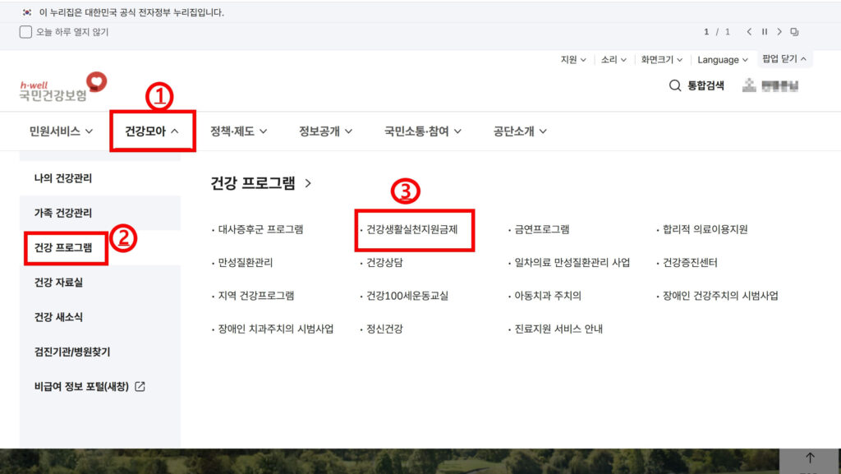Click the popup copy icon beside the banner arrows
The width and height of the screenshot is (841, 474).
793,31
